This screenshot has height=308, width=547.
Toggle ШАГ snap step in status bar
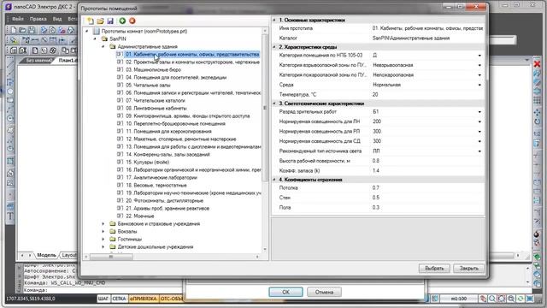tap(103, 299)
